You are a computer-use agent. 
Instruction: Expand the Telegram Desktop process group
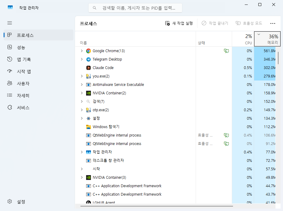point(82,59)
